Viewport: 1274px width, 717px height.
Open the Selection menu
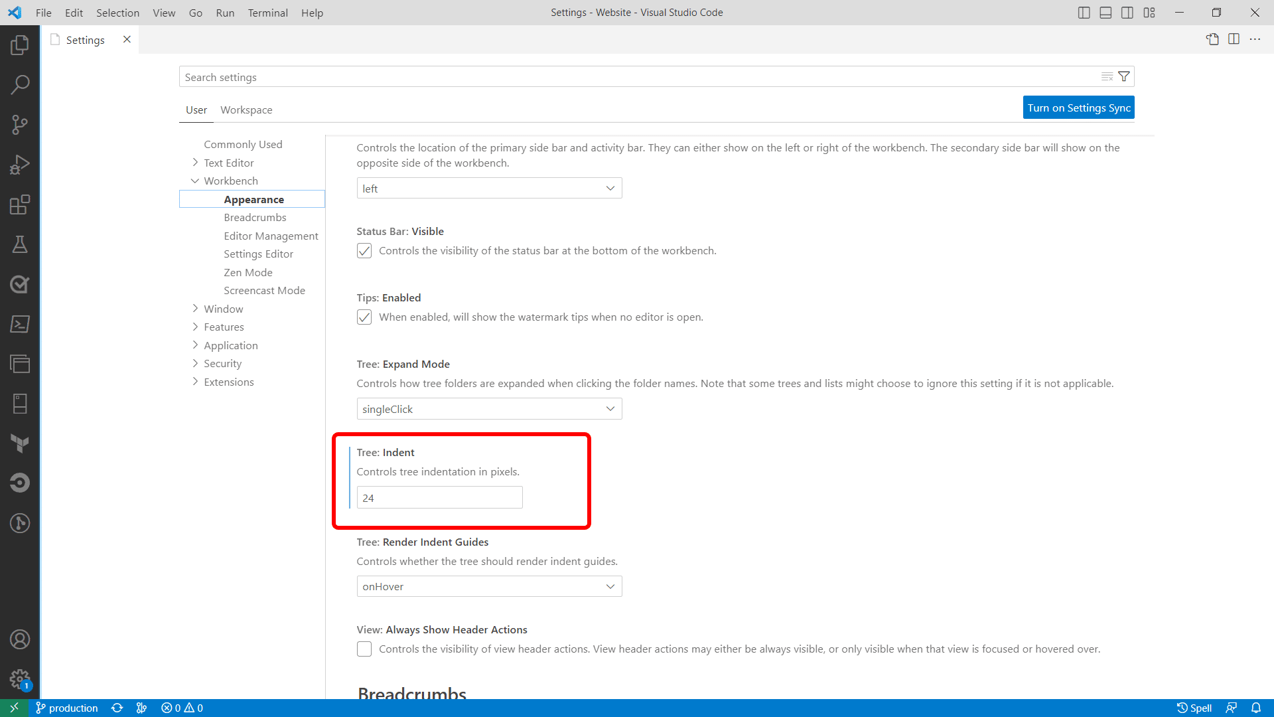(x=117, y=13)
